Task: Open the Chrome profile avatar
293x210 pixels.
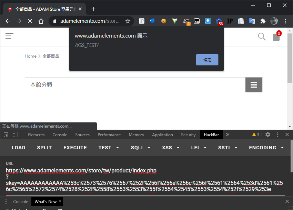Action: click(x=274, y=21)
